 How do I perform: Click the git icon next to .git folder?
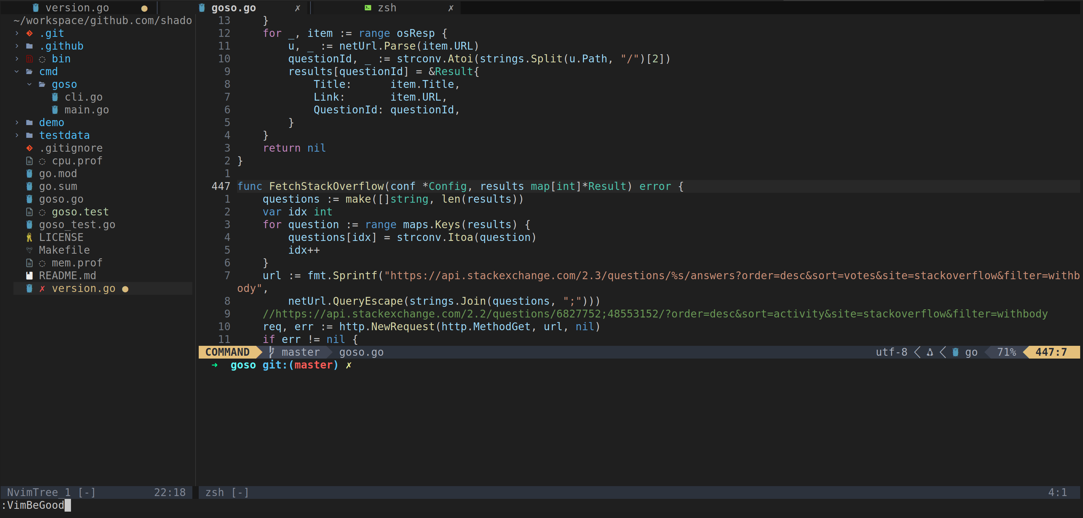pyautogui.click(x=29, y=33)
